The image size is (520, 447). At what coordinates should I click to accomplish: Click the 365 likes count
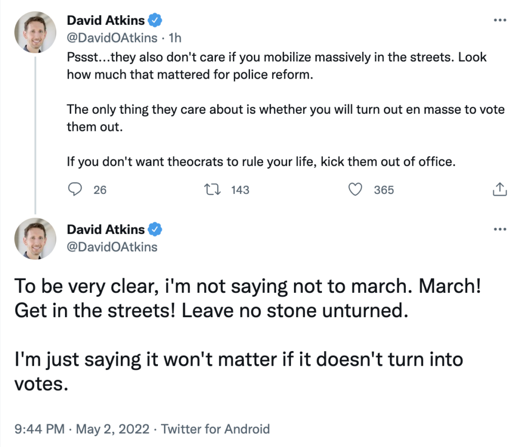(383, 190)
